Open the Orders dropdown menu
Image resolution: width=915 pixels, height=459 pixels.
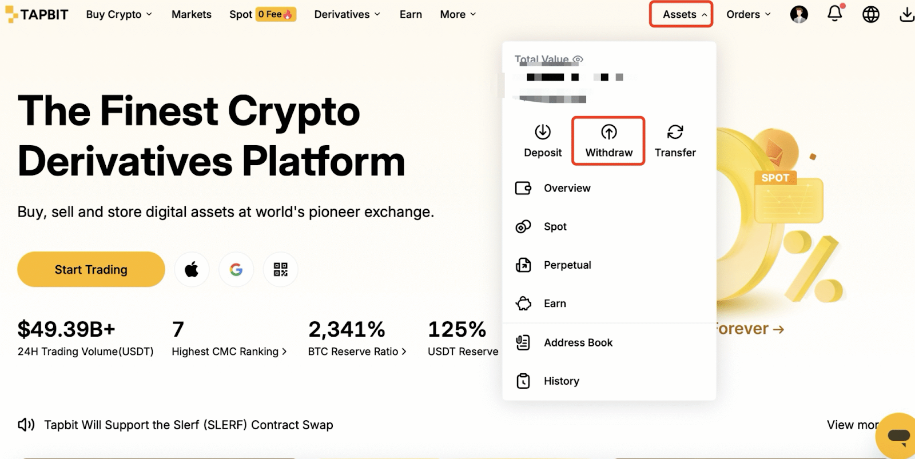748,14
